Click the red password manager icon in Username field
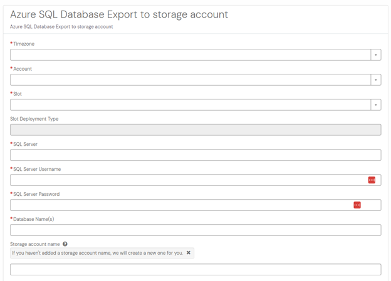The height and width of the screenshot is (281, 391). (x=372, y=180)
